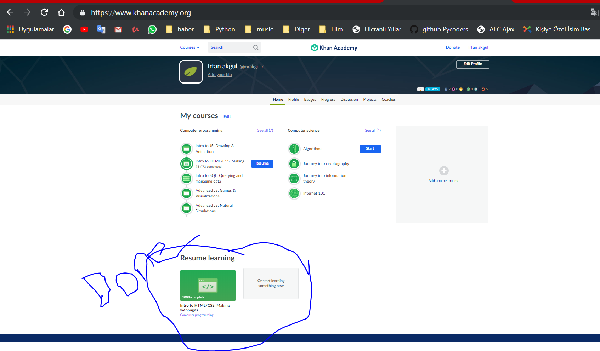Open the YouTube bookmark icon
This screenshot has height=351, width=600.
pyautogui.click(x=84, y=29)
